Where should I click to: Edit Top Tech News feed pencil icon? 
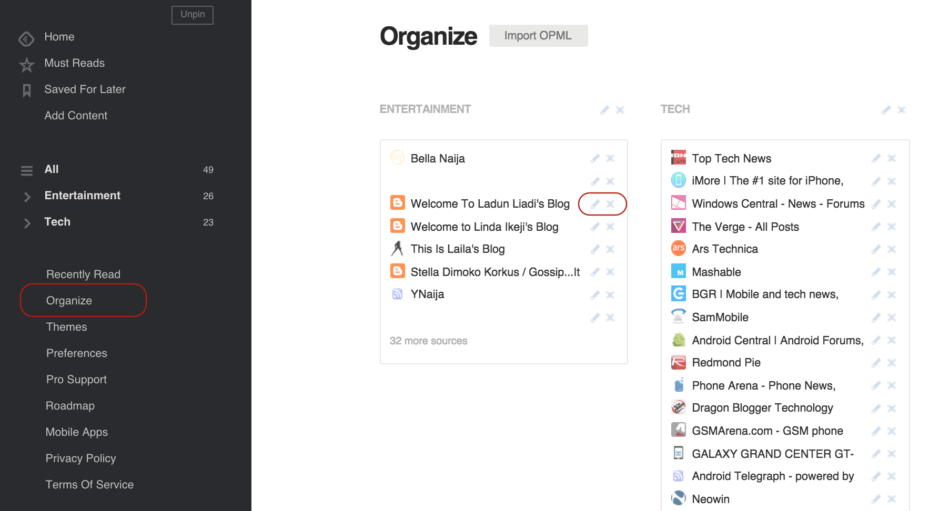pos(876,158)
